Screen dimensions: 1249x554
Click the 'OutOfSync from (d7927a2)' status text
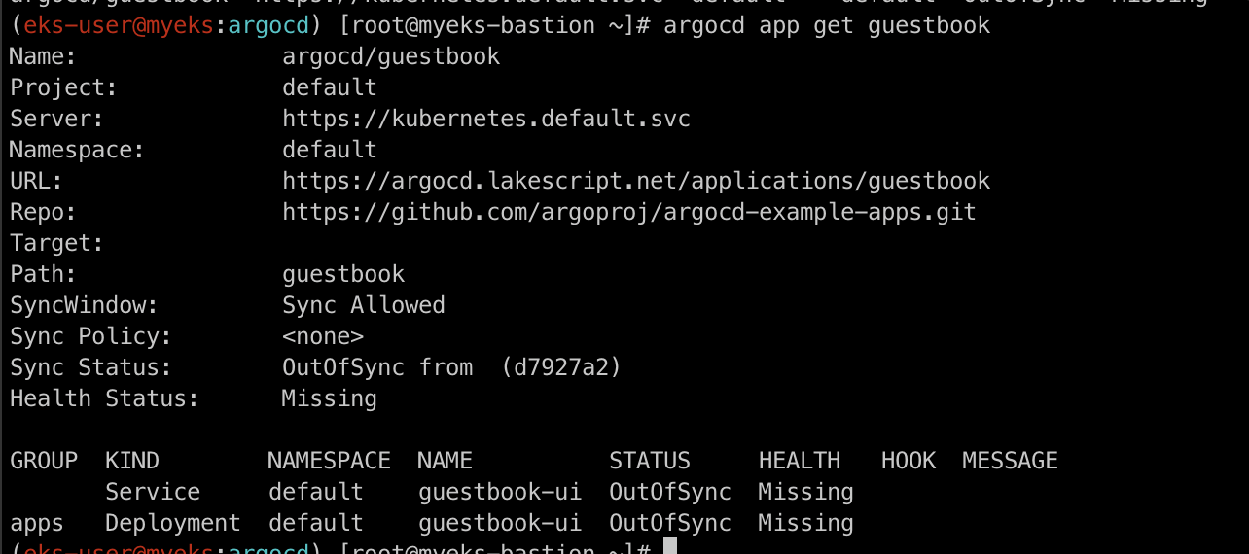click(451, 368)
